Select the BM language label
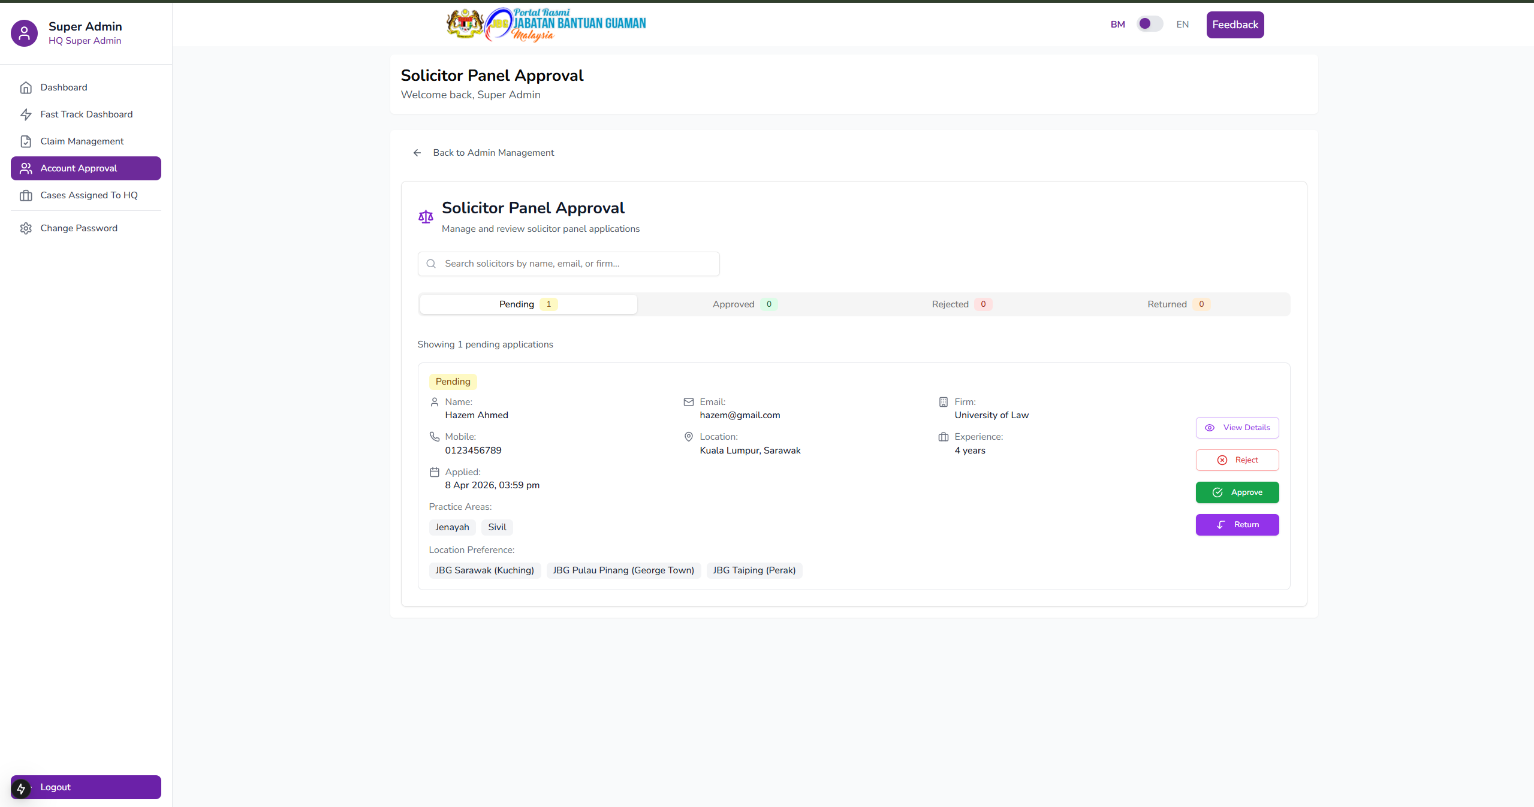The image size is (1534, 807). (1117, 25)
